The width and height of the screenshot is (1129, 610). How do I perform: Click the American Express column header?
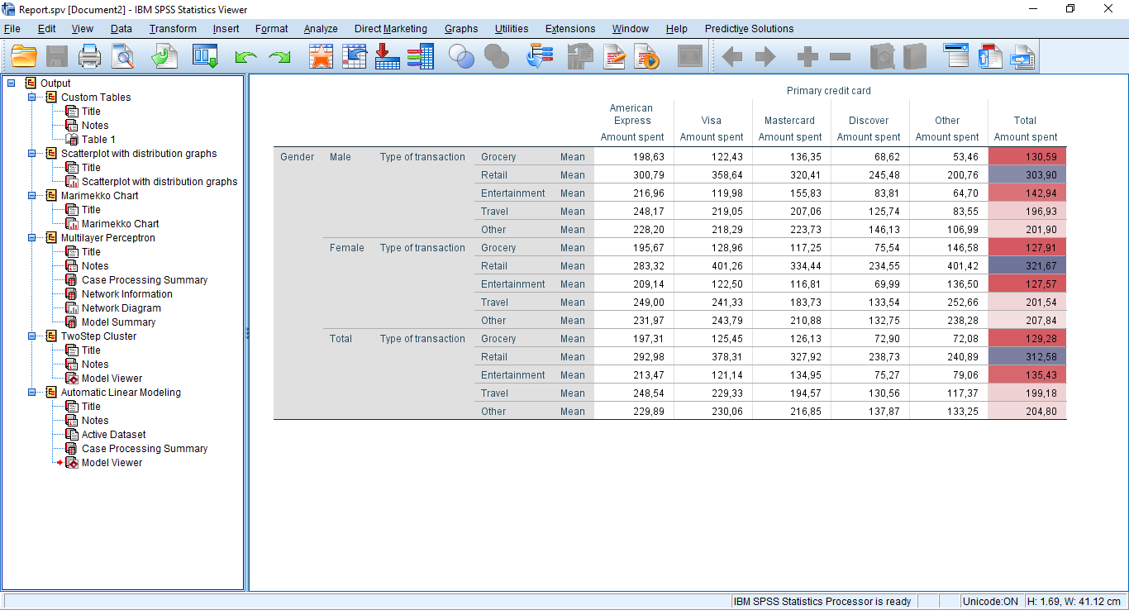631,114
